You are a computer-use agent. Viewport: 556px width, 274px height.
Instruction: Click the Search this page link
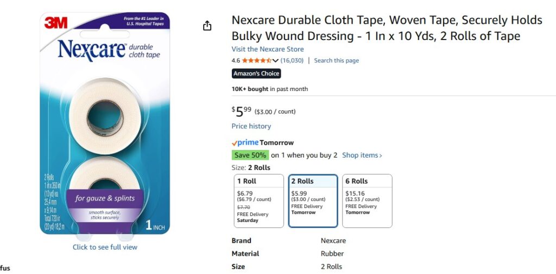(x=336, y=61)
